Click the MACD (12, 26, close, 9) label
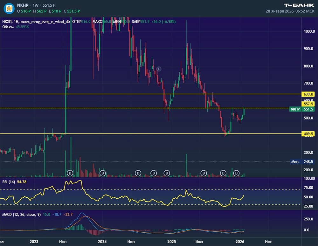318x246 pixels. [22, 215]
